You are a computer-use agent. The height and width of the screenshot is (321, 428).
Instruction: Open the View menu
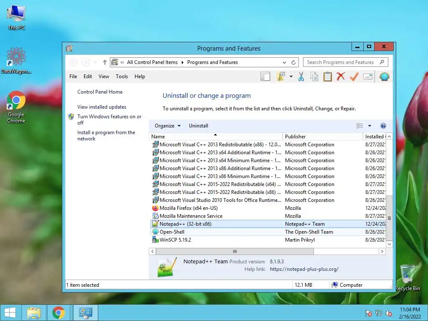pyautogui.click(x=104, y=76)
